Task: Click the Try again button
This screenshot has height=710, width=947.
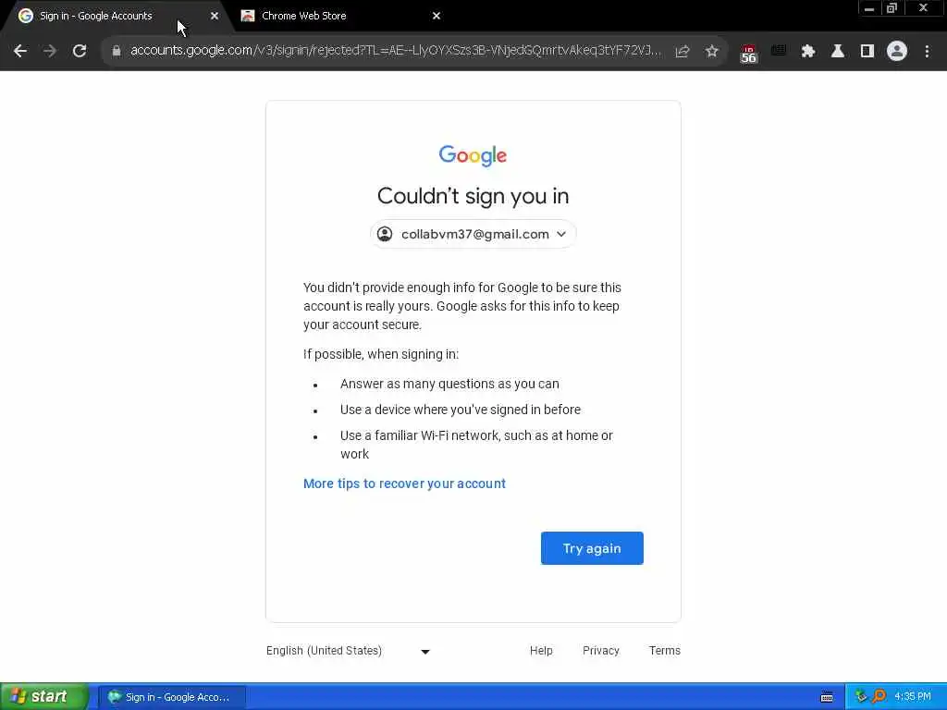Action: [592, 548]
